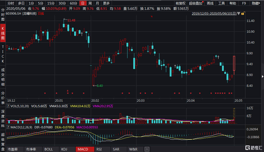This screenshot has width=264, height=152.
Task: Click the help icon beside MACD(12,26,9)
Action: pos(8,127)
